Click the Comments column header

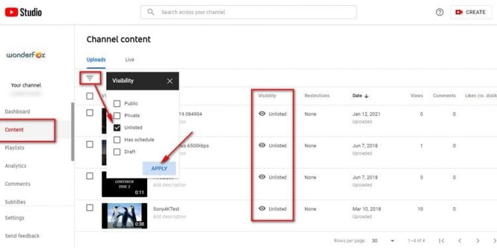tap(445, 95)
